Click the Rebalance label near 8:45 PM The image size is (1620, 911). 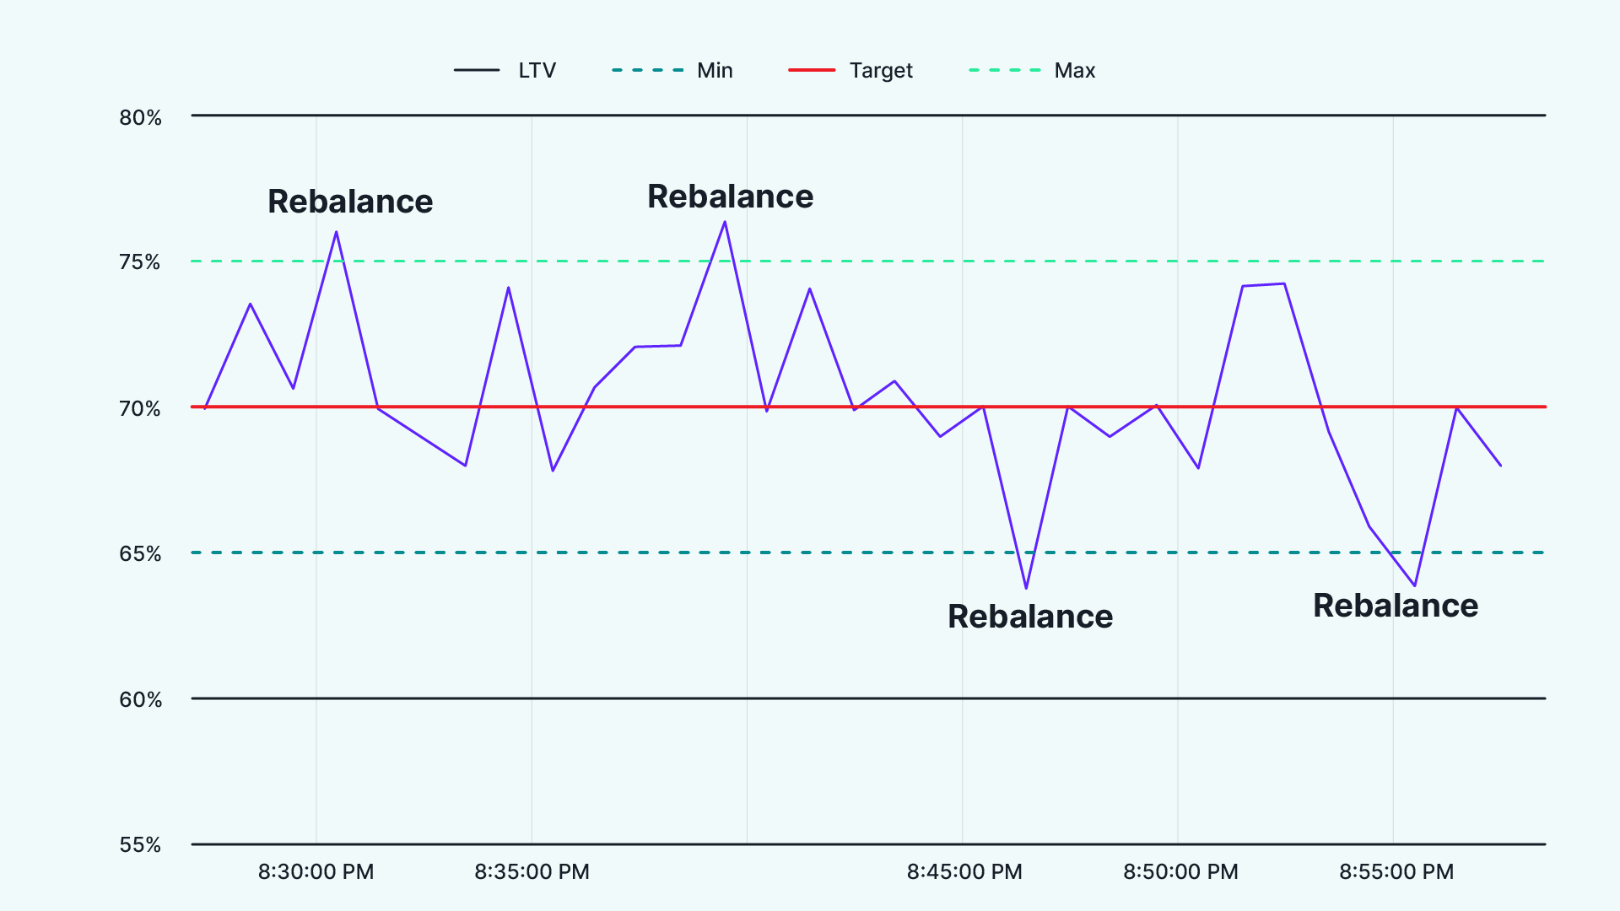point(1030,617)
